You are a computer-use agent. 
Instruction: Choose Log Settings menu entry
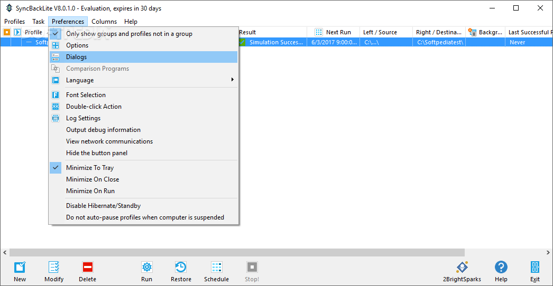point(143,118)
